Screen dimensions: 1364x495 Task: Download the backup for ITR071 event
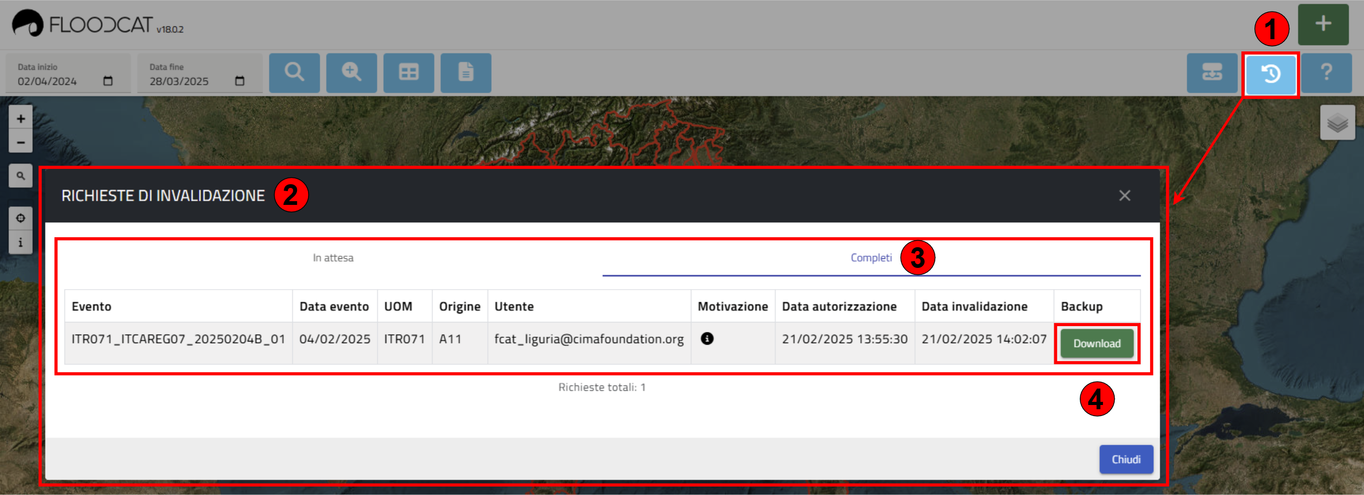pos(1096,344)
